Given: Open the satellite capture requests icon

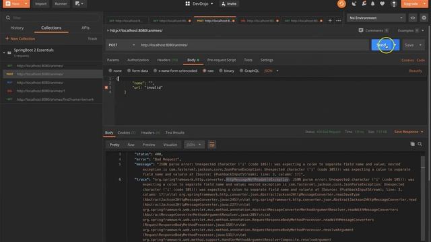Looking at the screenshot, I should click(354, 4).
